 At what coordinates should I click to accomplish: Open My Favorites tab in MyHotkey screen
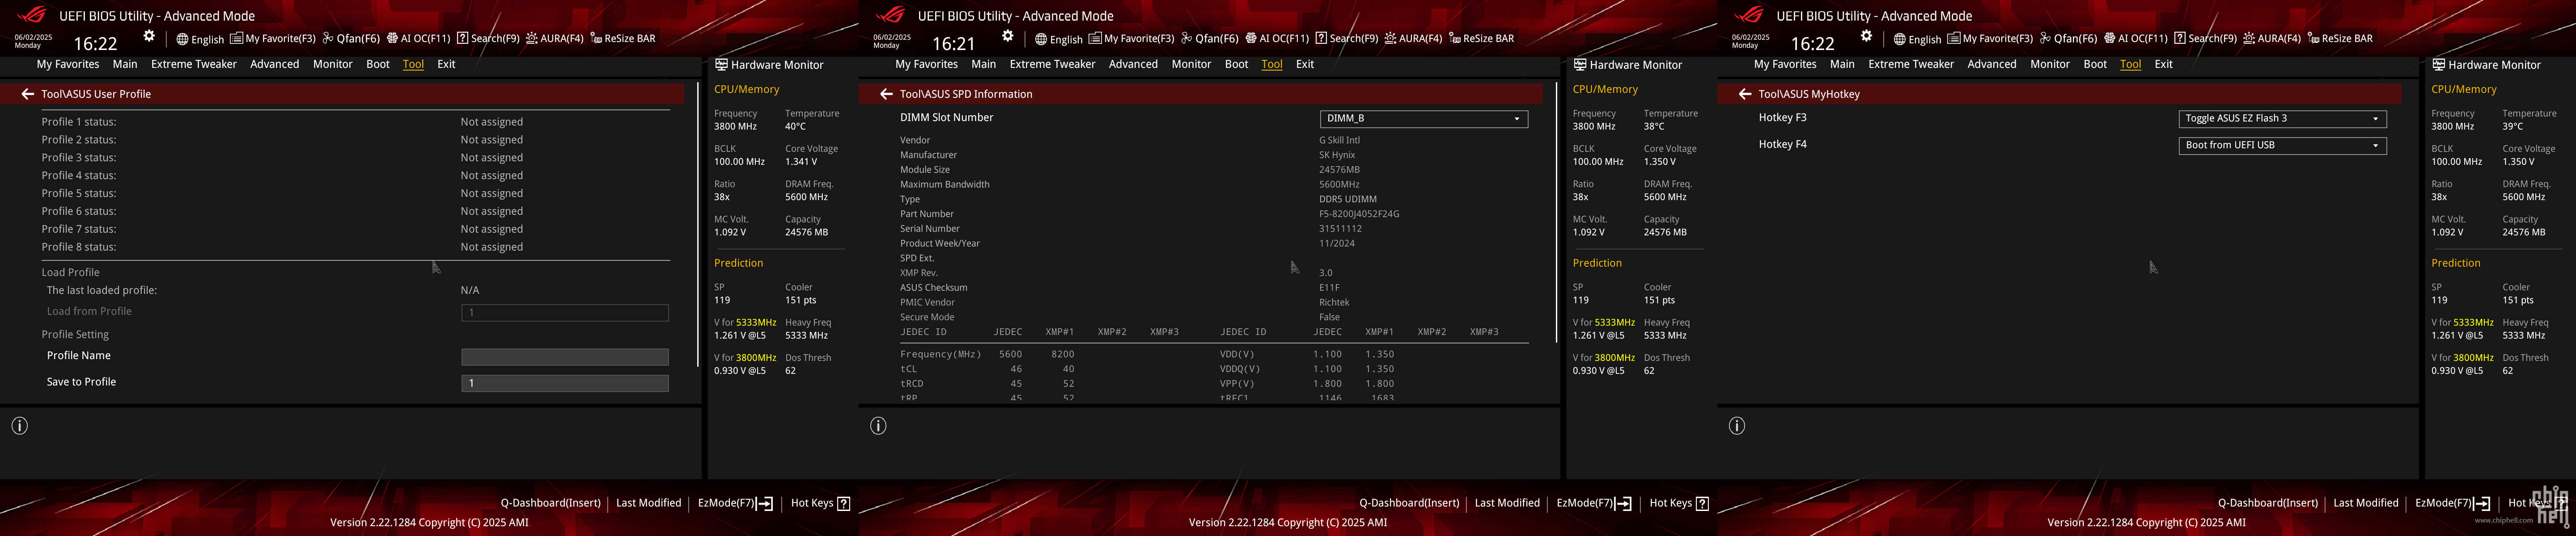1785,64
